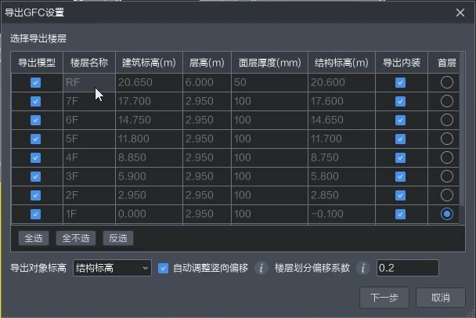Click info icon next to 楼层划分偏移系数

coord(363,268)
